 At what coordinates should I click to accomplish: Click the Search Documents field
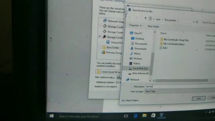point(208,23)
